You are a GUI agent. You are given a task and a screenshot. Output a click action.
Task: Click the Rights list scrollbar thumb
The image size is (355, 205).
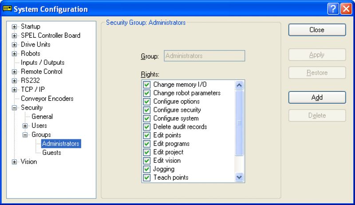[x=239, y=123]
